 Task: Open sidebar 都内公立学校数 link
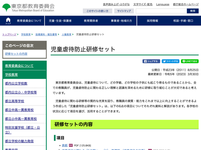16,84
